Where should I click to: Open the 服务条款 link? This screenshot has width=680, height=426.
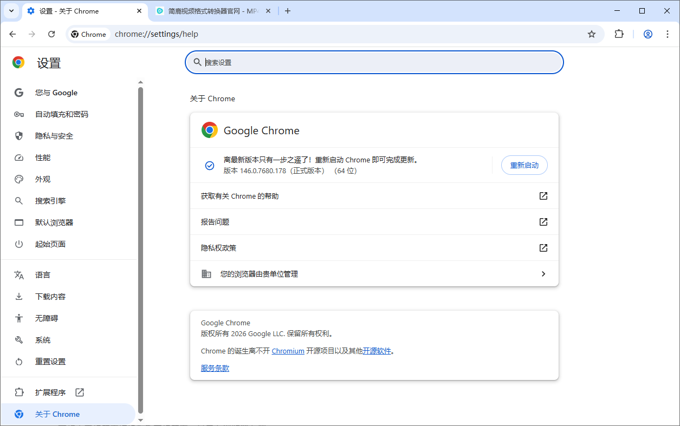(x=215, y=368)
